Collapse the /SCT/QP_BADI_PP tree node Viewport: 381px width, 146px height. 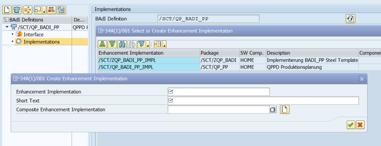[7, 27]
